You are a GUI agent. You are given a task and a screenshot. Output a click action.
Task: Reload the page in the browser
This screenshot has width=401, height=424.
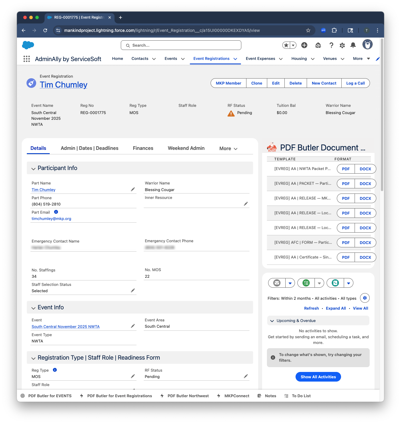[45, 30]
